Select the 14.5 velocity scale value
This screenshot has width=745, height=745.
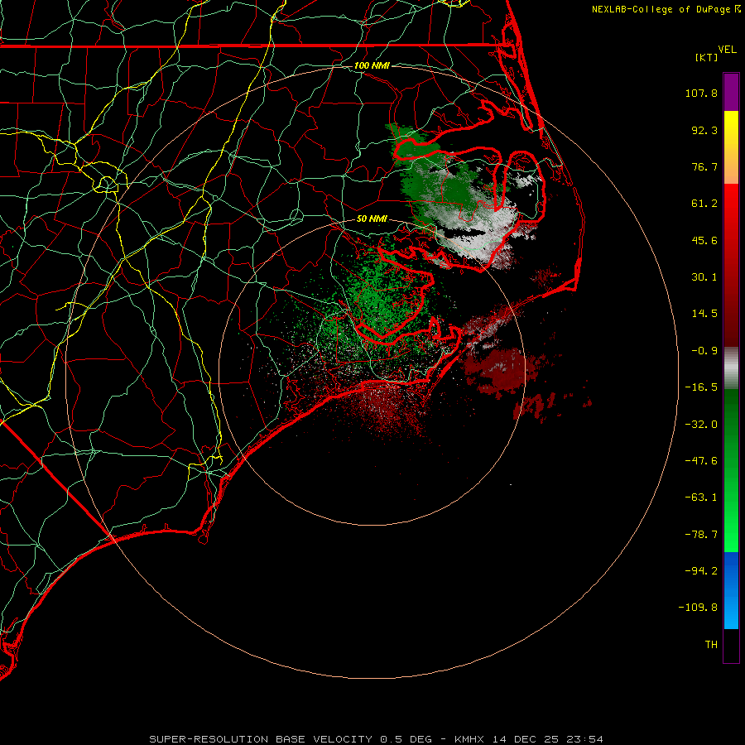point(704,314)
